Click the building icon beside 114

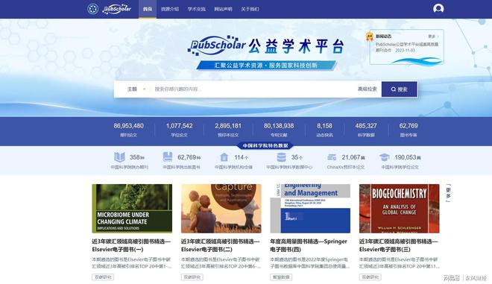[224, 157]
